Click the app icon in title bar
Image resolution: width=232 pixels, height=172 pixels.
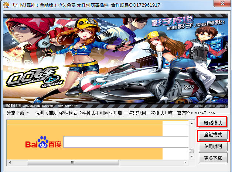(6, 5)
